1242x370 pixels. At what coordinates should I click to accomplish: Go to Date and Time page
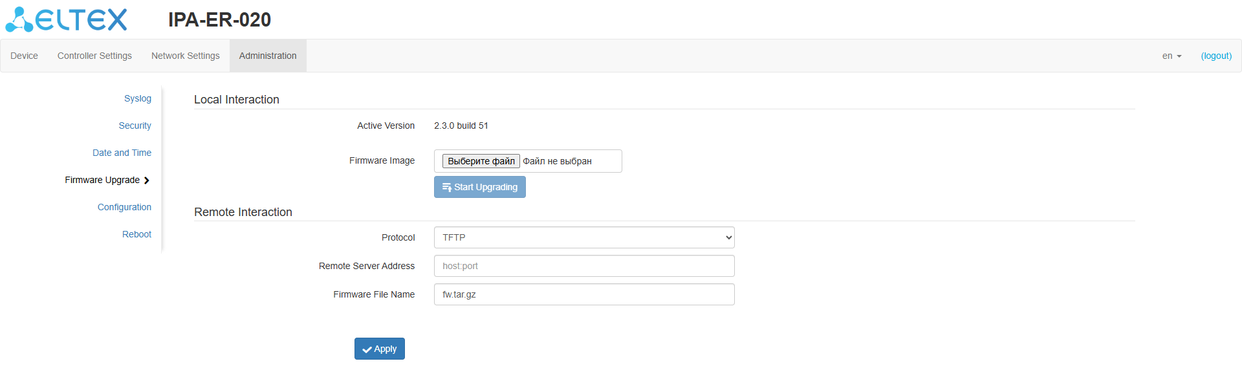122,153
